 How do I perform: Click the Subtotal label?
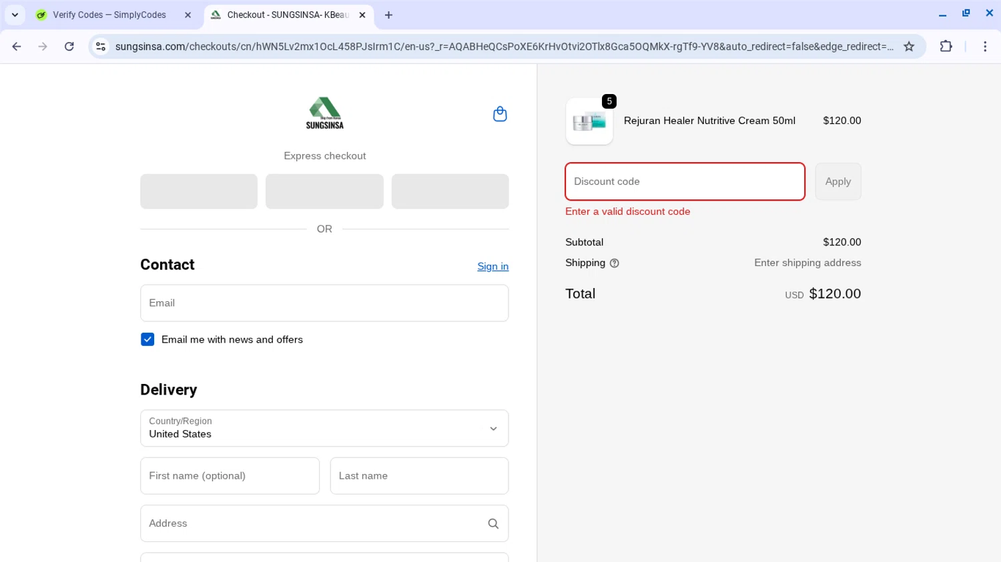click(584, 242)
